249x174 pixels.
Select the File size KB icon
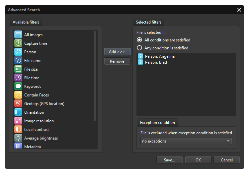pyautogui.click(x=18, y=69)
